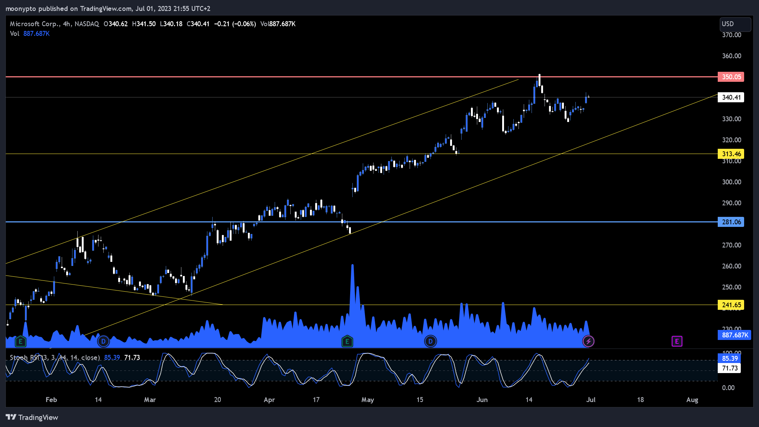
Task: Click the Apr date label on time axis
Action: (269, 400)
